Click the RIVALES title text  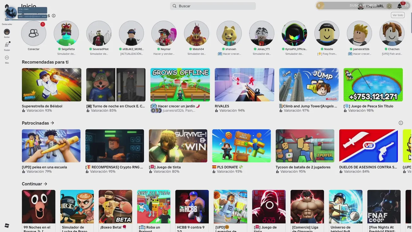pyautogui.click(x=222, y=106)
